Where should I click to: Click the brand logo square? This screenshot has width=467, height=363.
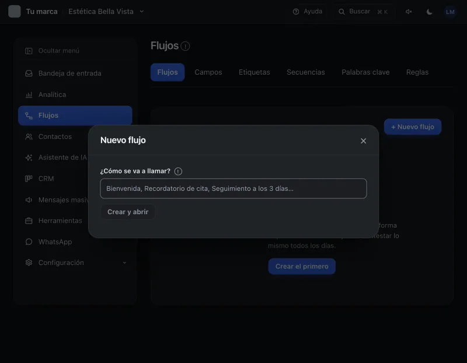pos(14,12)
